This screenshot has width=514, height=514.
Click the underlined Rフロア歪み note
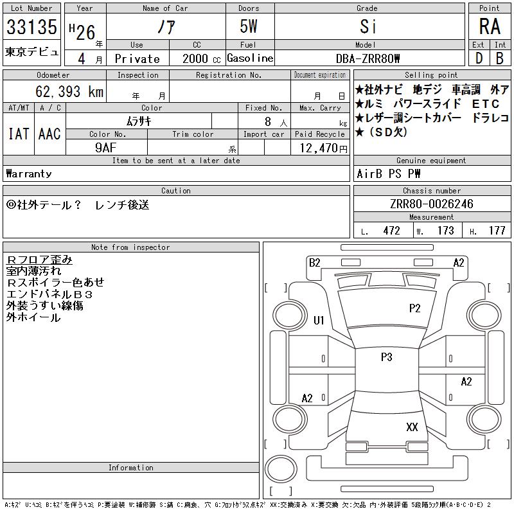click(x=39, y=260)
